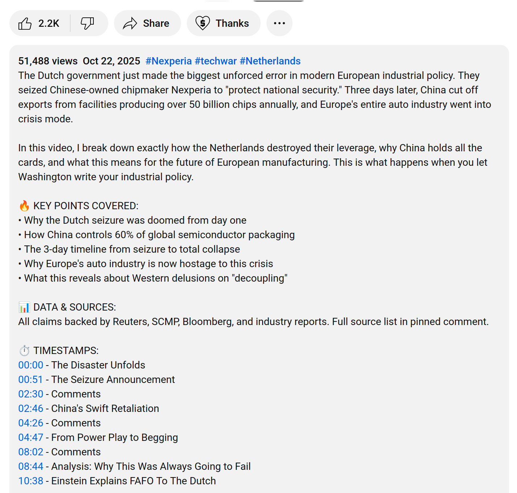517x493 pixels.
Task: Go to 10:38 Einstein Explains FAFO
Action: (x=31, y=481)
